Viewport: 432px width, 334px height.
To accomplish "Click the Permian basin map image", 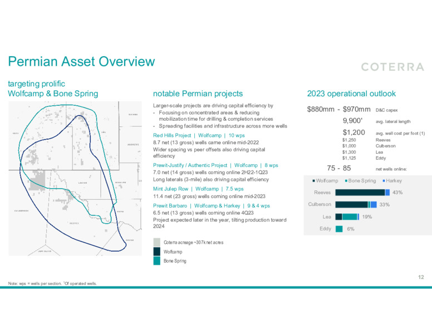I will [x=75, y=179].
